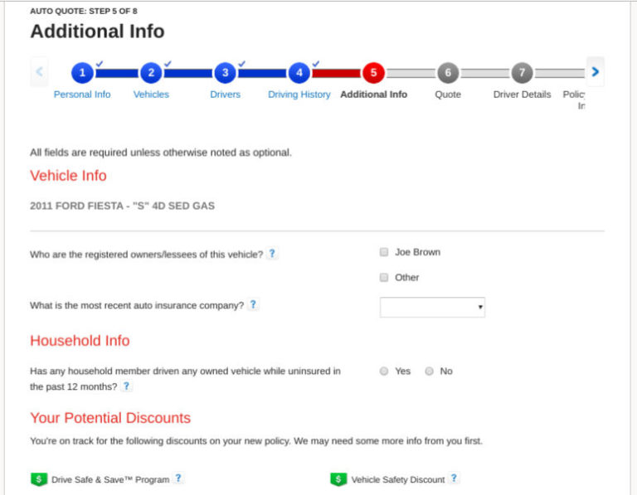Click step 6 Quote circle
This screenshot has width=637, height=495.
pos(447,73)
